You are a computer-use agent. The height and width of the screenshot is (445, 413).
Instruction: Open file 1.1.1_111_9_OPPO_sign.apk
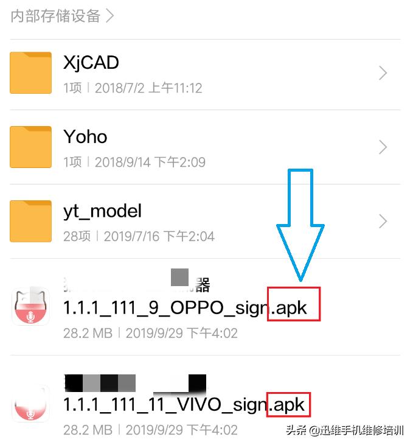(x=185, y=307)
